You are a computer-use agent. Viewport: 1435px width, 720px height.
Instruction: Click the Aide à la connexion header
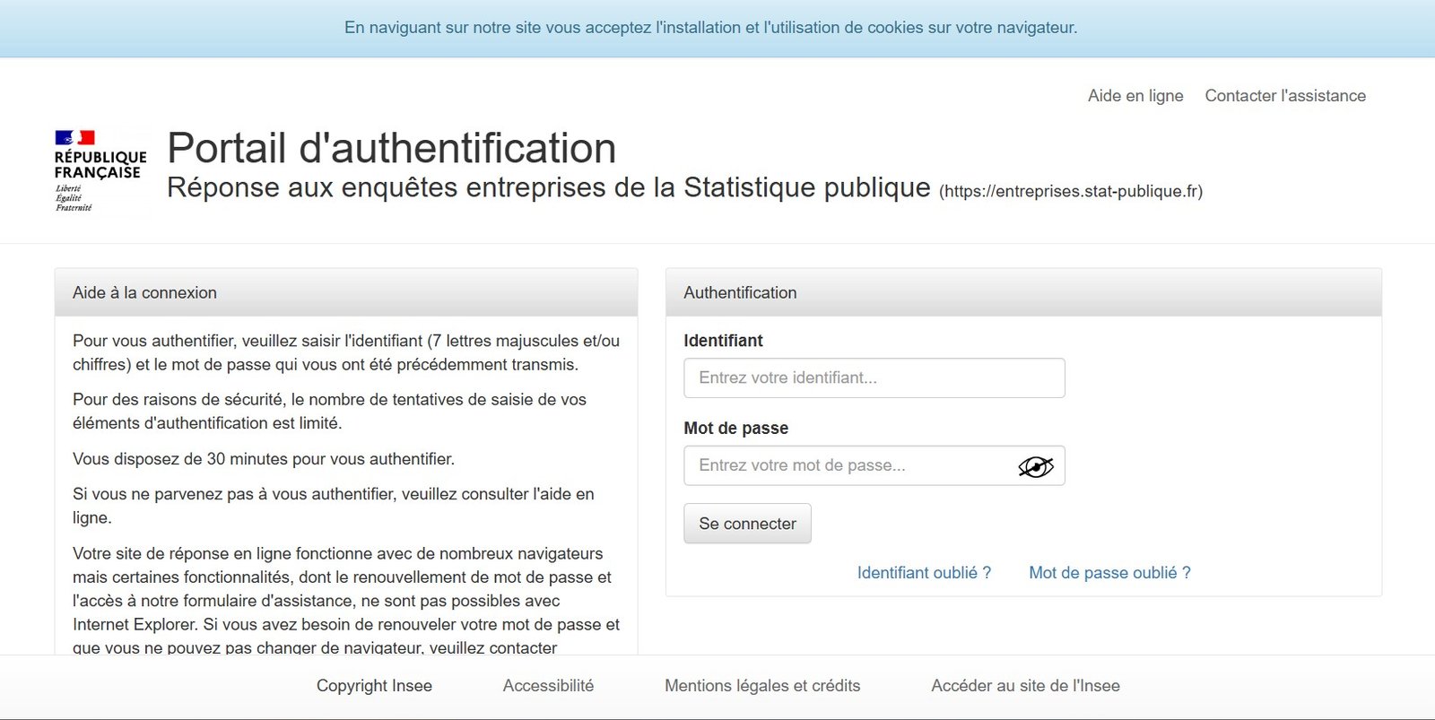tap(144, 292)
